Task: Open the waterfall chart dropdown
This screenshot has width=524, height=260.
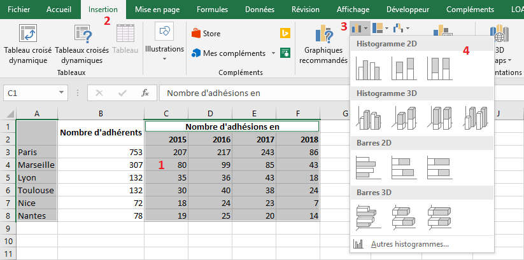Action: pos(401,29)
